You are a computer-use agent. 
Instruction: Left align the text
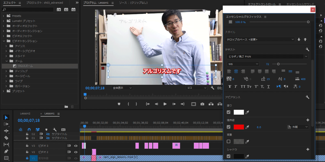tap(229, 71)
